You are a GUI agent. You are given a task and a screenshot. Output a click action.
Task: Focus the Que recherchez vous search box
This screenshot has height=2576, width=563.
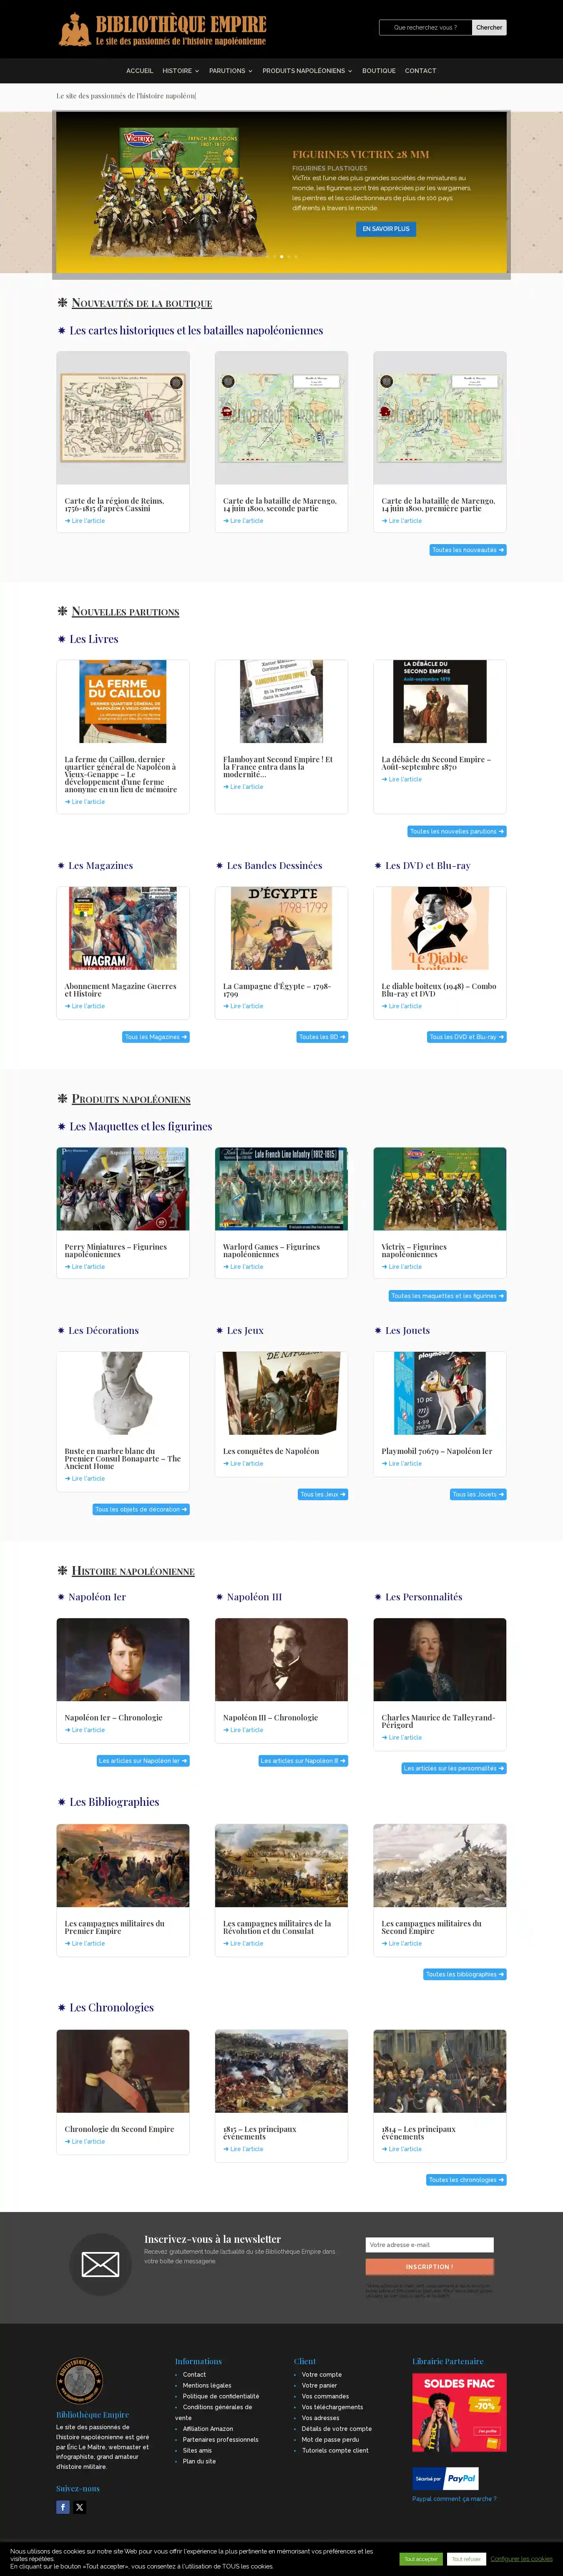pyautogui.click(x=425, y=27)
